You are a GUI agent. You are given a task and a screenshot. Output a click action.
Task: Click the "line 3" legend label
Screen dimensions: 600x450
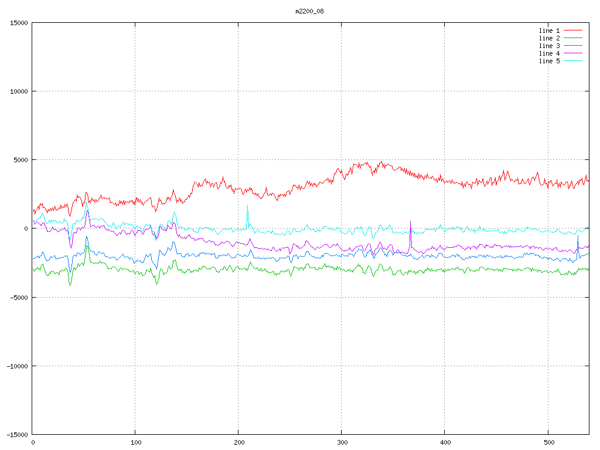[549, 46]
